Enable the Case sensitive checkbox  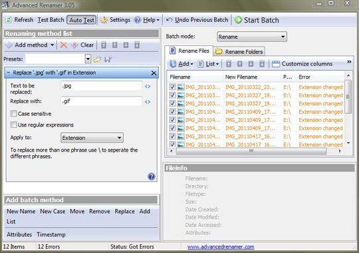14,114
